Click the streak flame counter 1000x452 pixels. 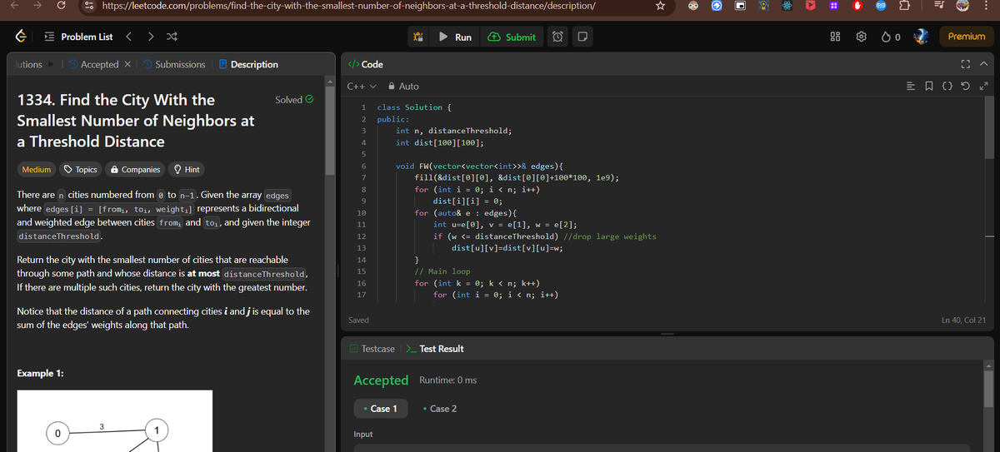[892, 37]
